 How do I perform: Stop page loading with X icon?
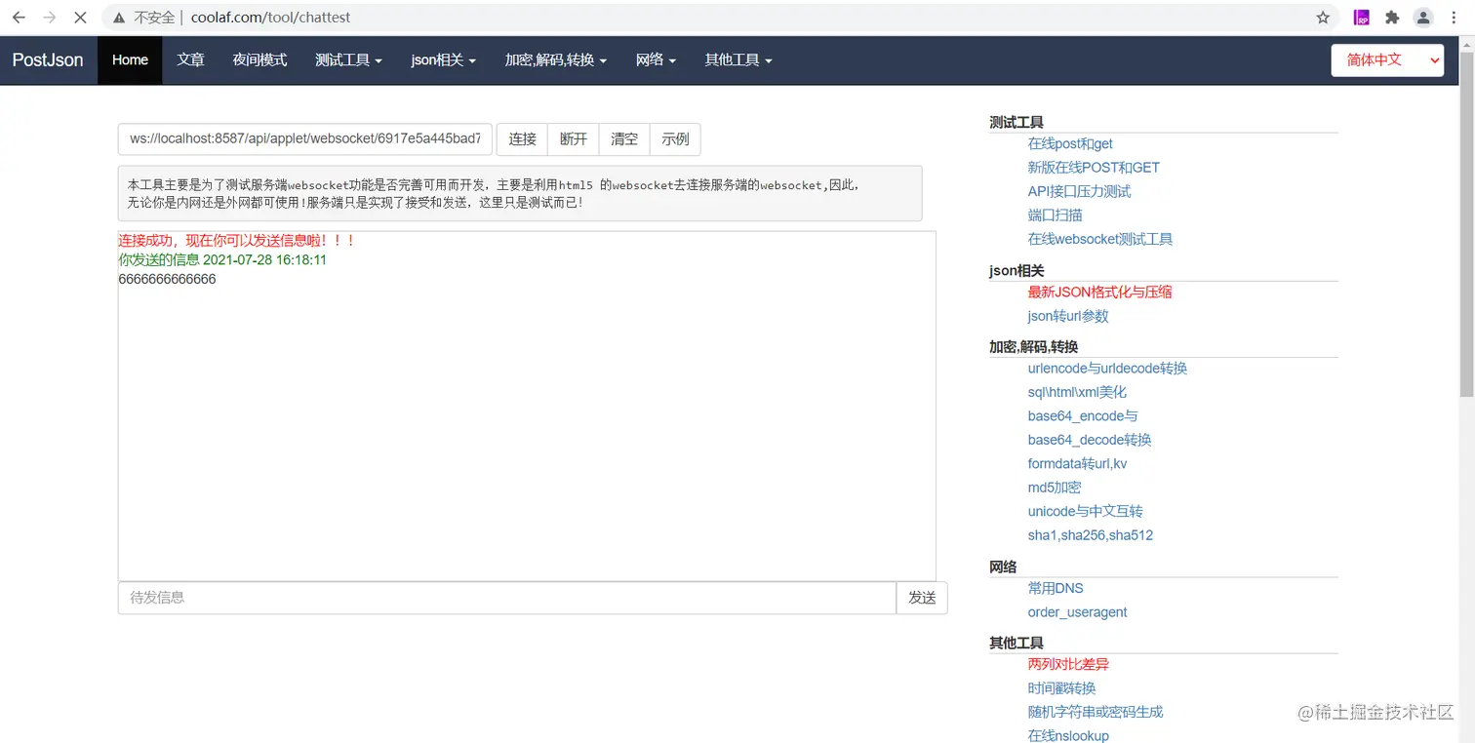pyautogui.click(x=81, y=18)
